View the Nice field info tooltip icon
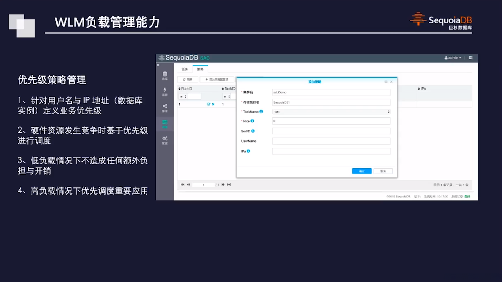Screen dimensions: 502x282 pos(252,121)
